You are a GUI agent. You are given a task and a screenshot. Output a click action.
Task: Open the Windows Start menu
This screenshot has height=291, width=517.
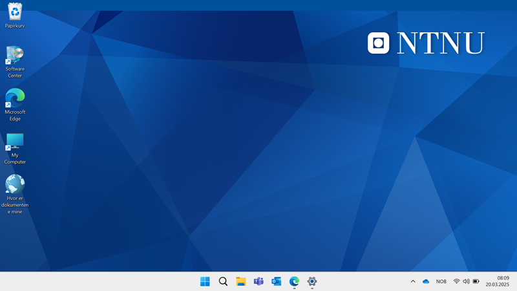pos(205,281)
